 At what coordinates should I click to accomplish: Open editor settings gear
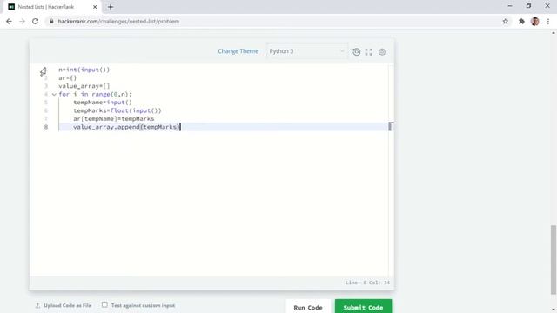(382, 52)
